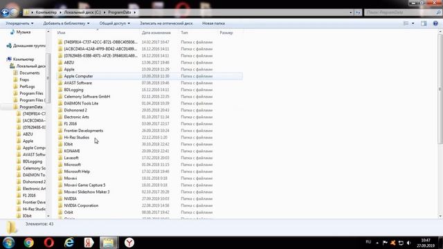Screen dimensions: 443x249
Task: Open Добавить в библиотеку dropdown
Action: point(66,24)
